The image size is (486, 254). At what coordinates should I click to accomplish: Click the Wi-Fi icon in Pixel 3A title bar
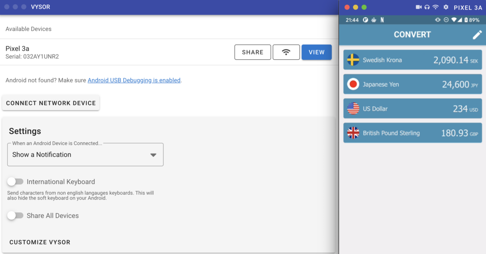pos(436,7)
